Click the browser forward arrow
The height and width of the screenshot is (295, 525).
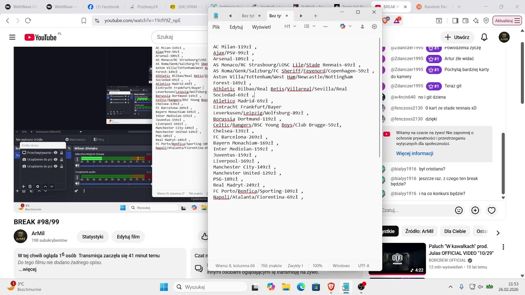(18, 20)
